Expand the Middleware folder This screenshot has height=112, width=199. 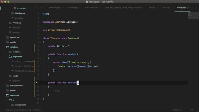click(x=20, y=13)
